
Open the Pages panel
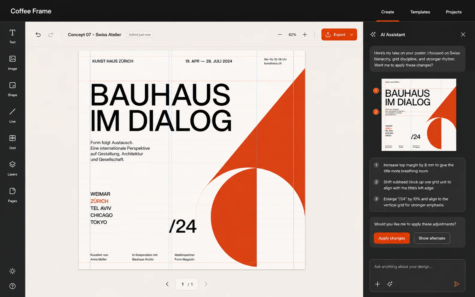(x=12, y=195)
